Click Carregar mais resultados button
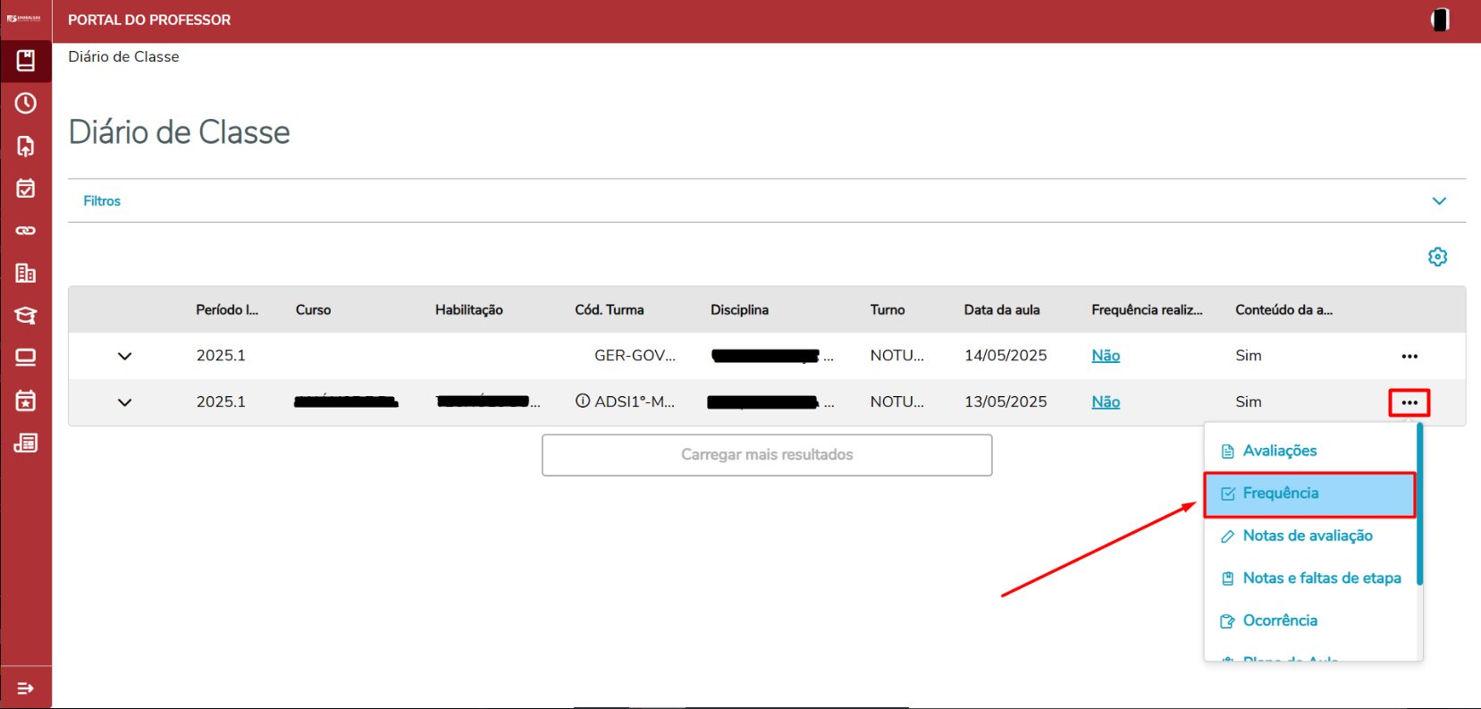The height and width of the screenshot is (709, 1481). click(x=767, y=455)
